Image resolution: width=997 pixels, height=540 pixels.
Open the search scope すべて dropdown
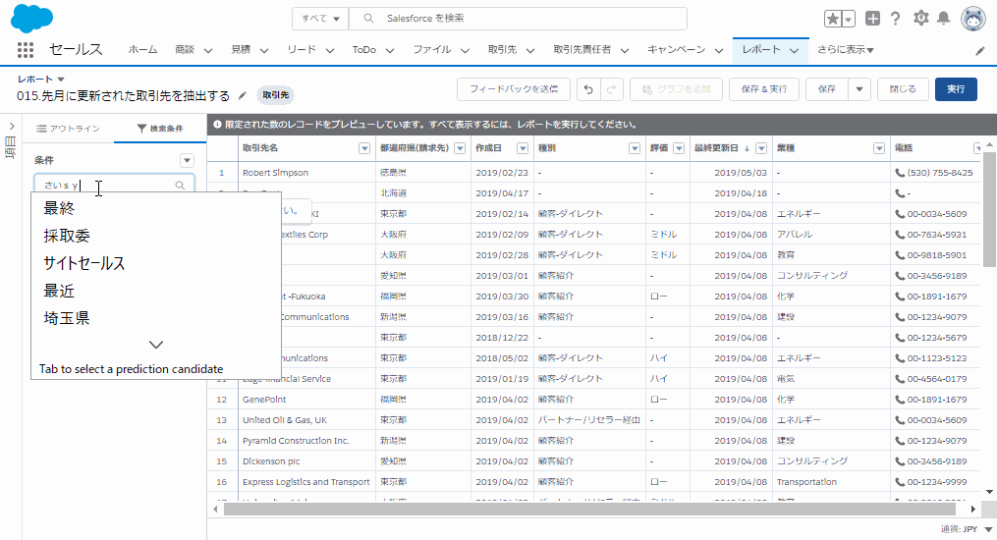pyautogui.click(x=320, y=19)
